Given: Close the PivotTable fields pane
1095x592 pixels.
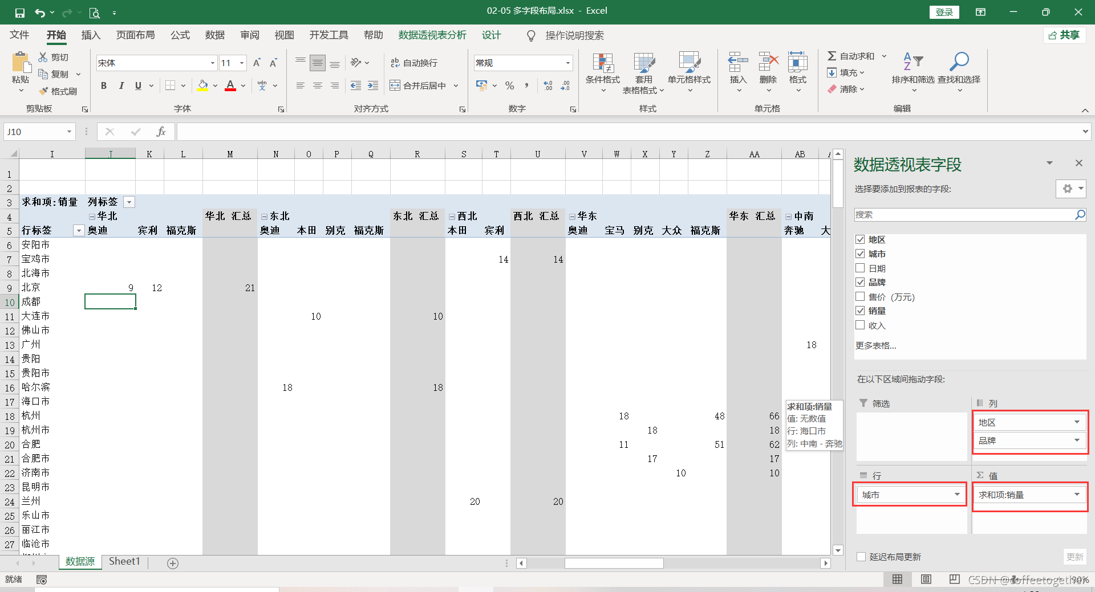Looking at the screenshot, I should click(1078, 163).
